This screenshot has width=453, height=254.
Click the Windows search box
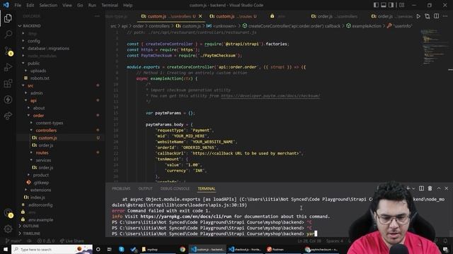(52, 249)
